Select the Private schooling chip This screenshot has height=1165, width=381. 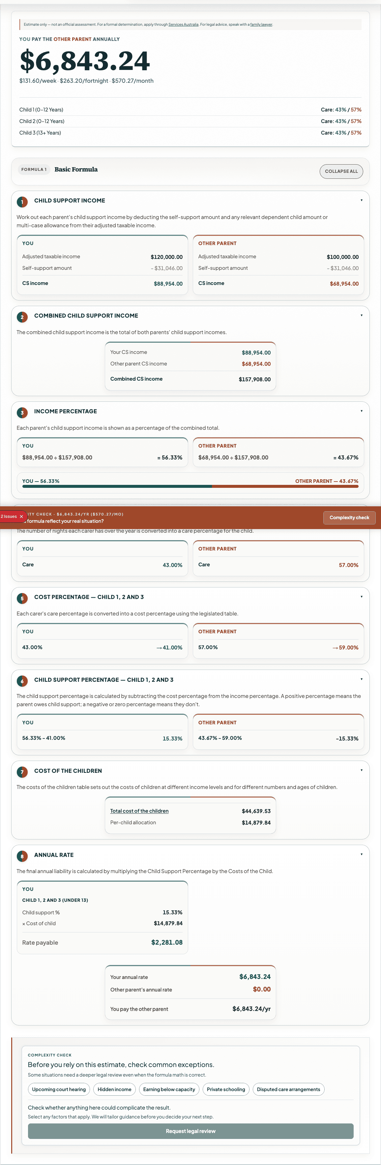click(x=226, y=1089)
